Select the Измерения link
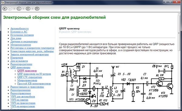182x111 pixels. pyautogui.click(x=17, y=58)
